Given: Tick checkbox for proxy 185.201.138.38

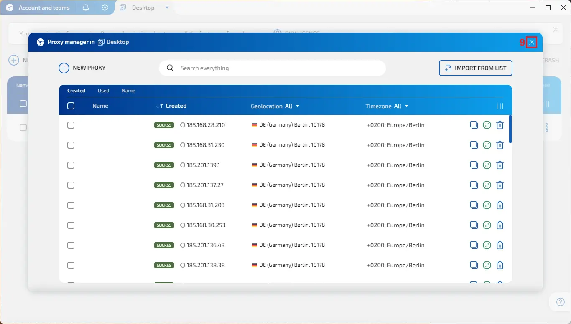Looking at the screenshot, I should [71, 265].
